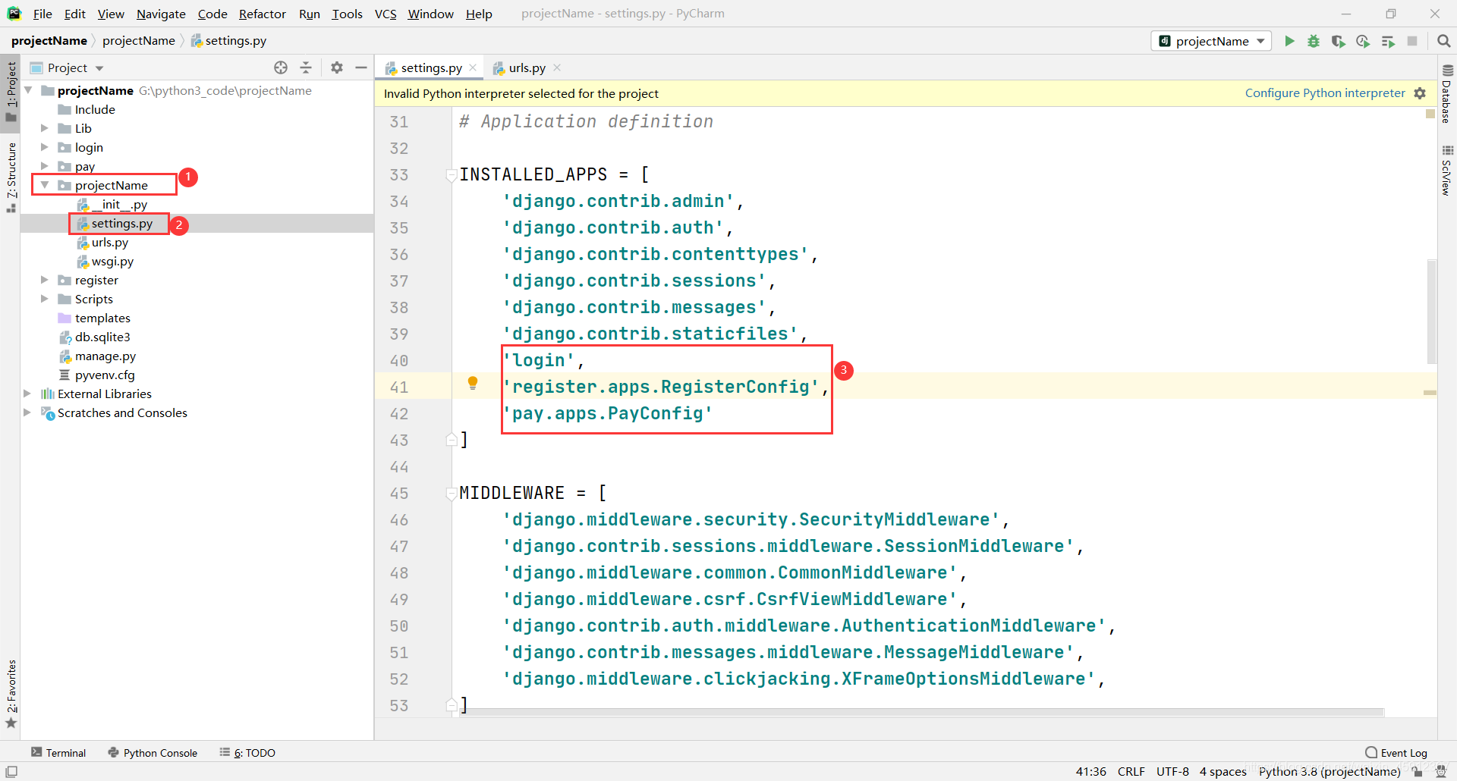The image size is (1457, 781).
Task: Click Configure Python interpreter link
Action: [x=1325, y=93]
